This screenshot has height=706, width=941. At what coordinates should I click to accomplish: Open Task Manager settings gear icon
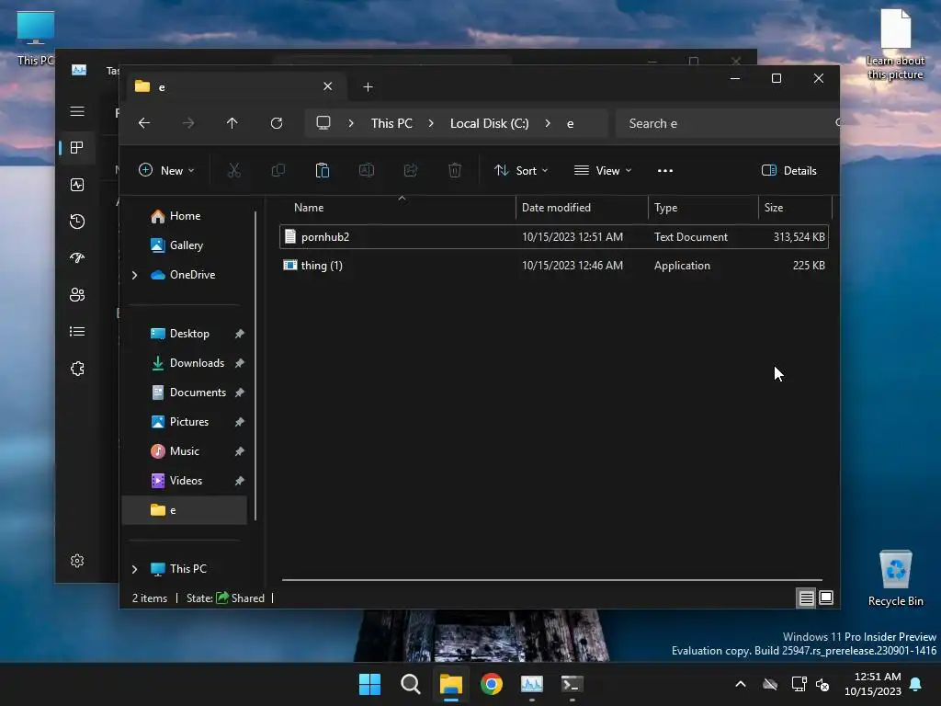(77, 561)
